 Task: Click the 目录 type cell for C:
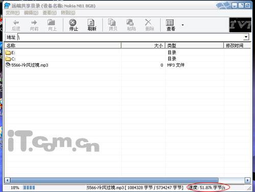(172, 59)
